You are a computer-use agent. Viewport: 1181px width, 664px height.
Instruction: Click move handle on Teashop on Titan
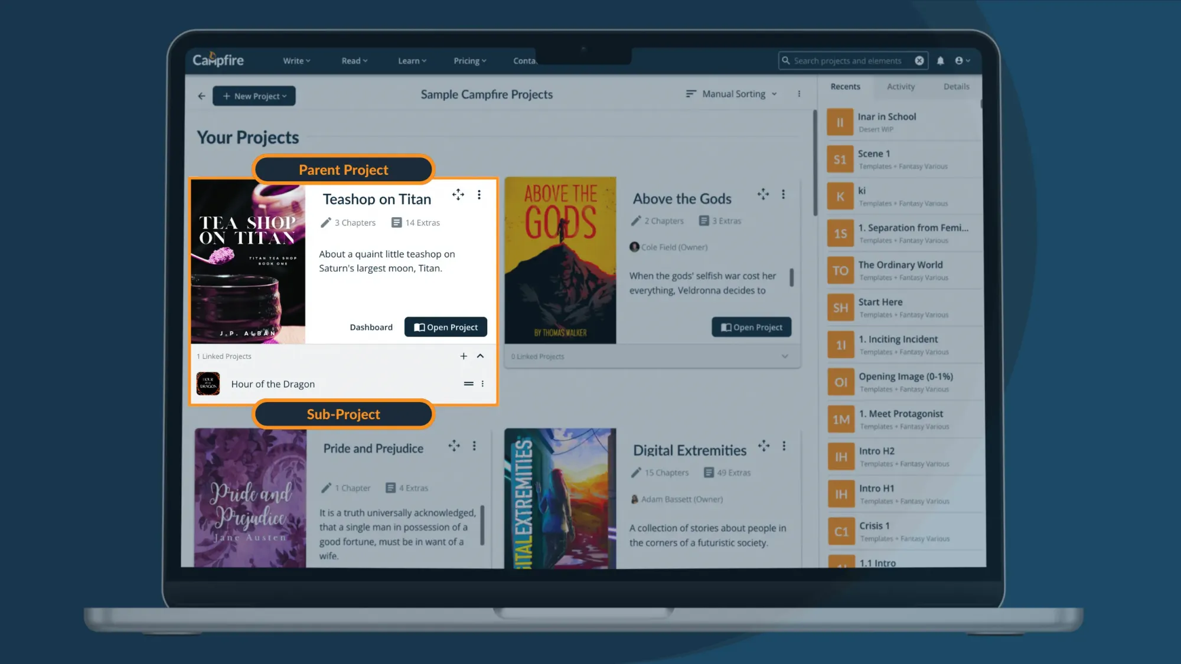pyautogui.click(x=458, y=194)
